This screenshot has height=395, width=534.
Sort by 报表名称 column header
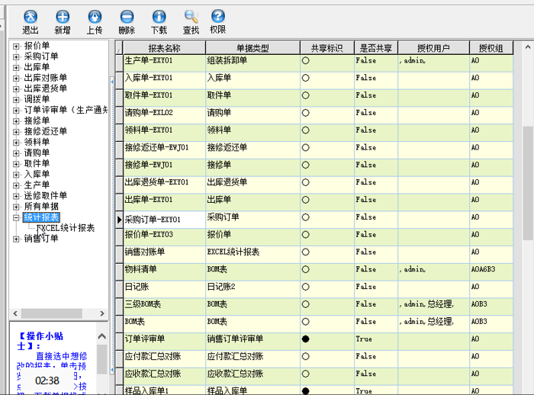click(x=164, y=48)
